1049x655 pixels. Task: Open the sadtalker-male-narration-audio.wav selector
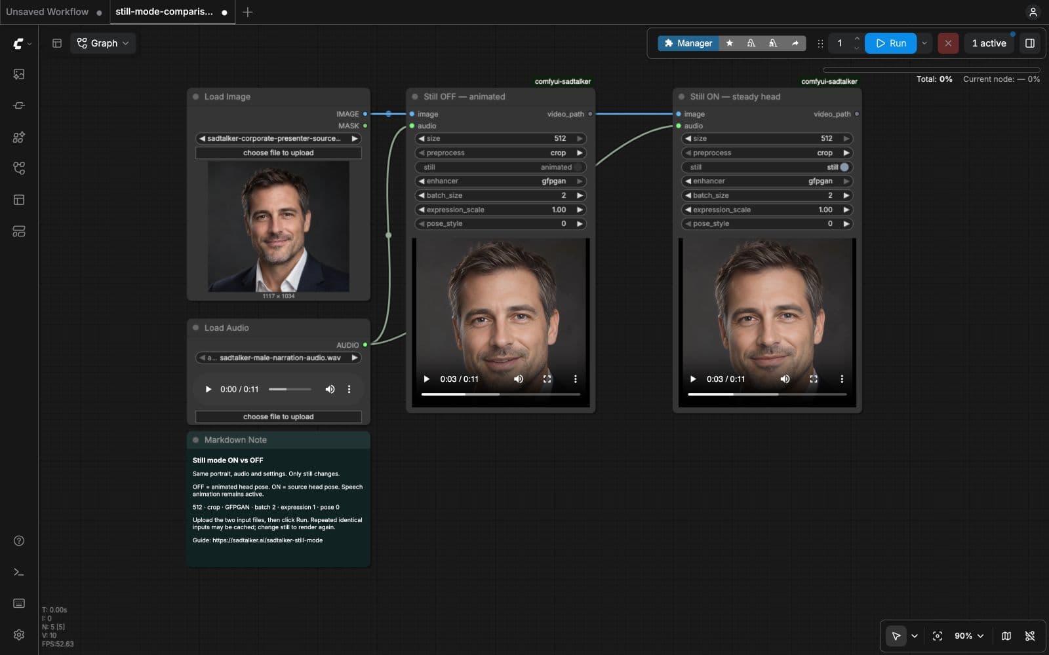coord(278,358)
